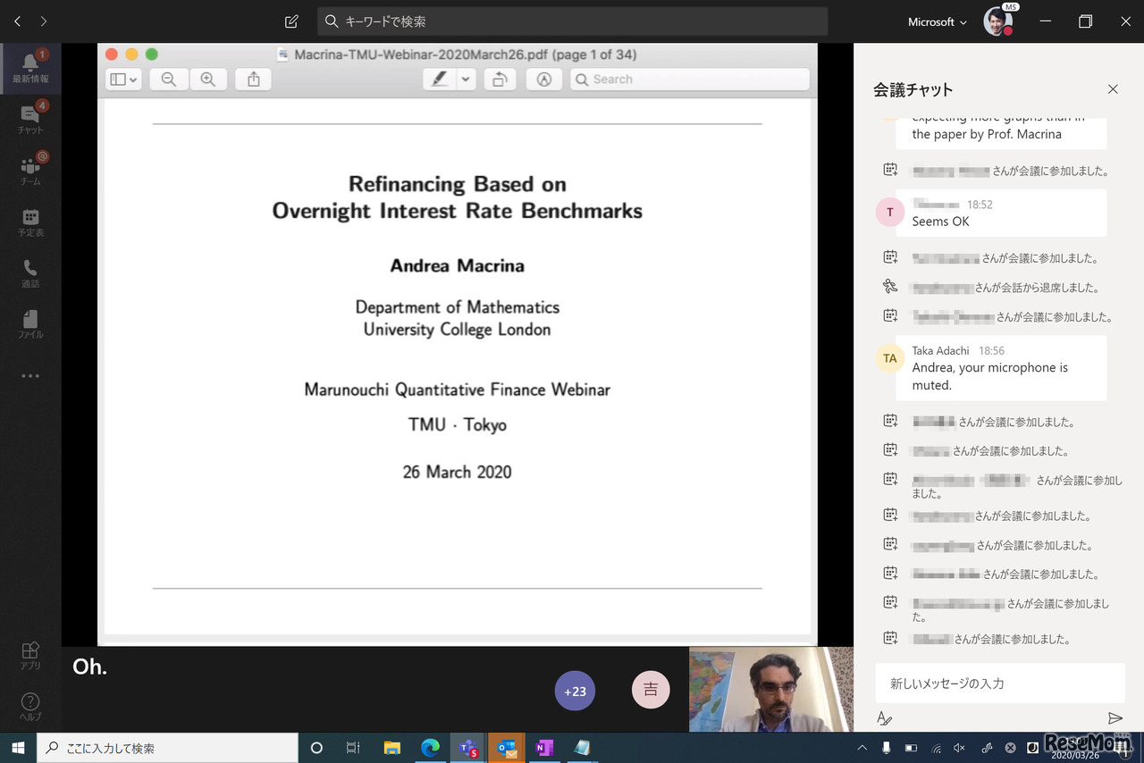
Task: Open the Apps button in sidebar
Action: click(30, 655)
